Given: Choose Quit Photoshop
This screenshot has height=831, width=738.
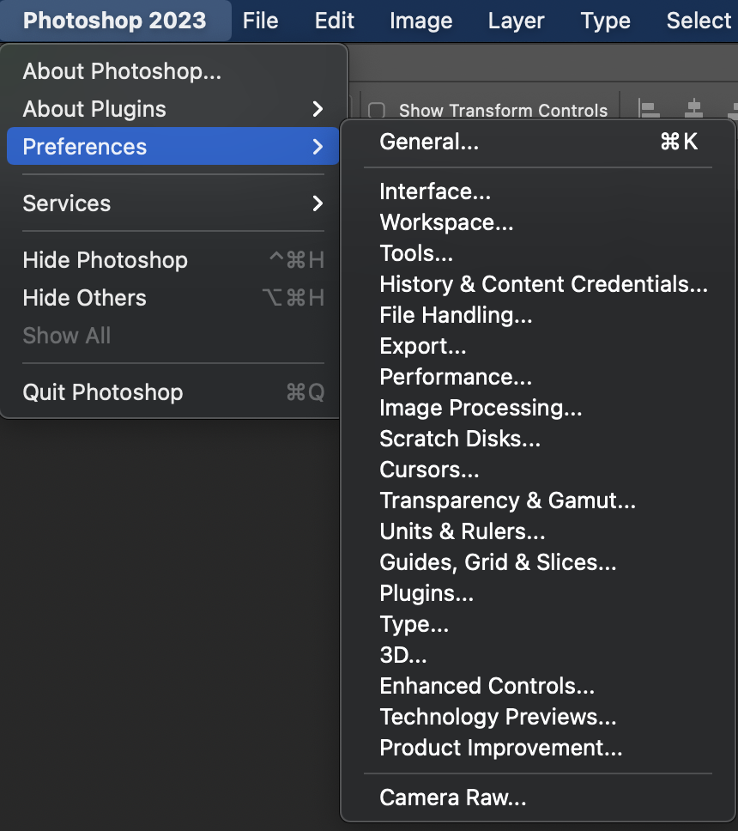Looking at the screenshot, I should tap(172, 392).
